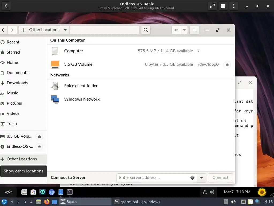Open host volume tray icon
This screenshot has height=206, width=274.
(x=233, y=202)
